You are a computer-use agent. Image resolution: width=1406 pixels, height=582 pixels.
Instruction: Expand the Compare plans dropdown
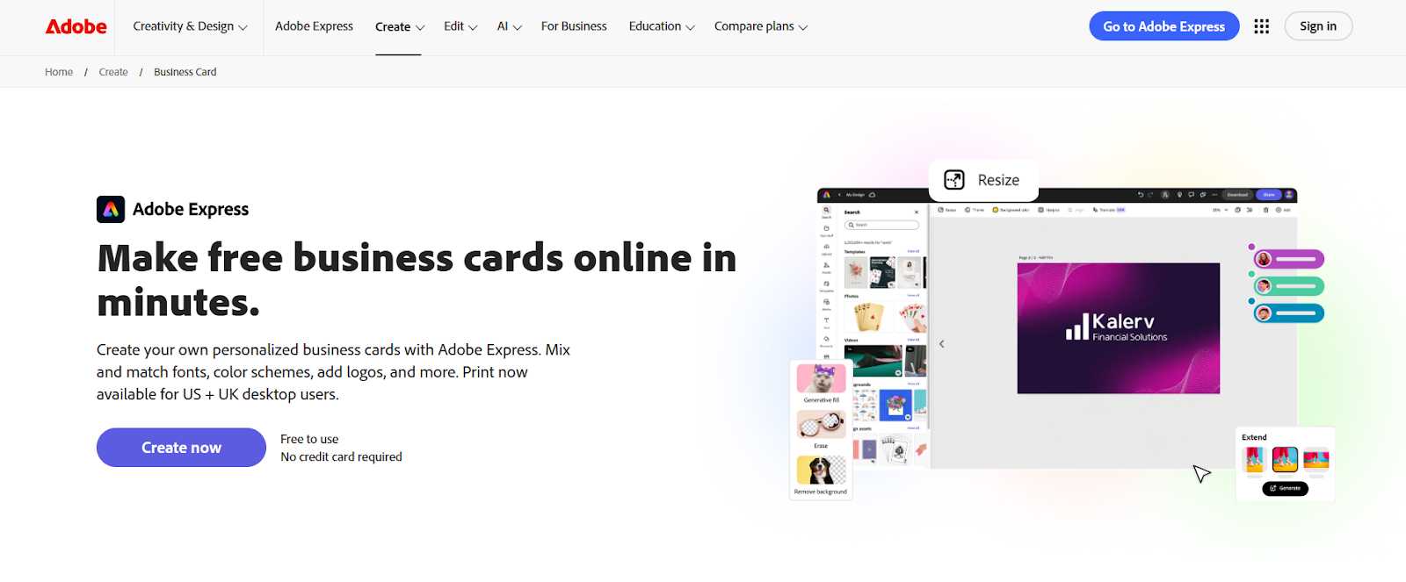click(x=760, y=26)
